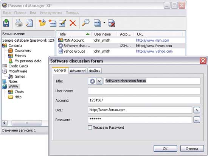Screen dimensions: 208x156
Task: Select the Notes folder
Action: pyautogui.click(x=13, y=81)
